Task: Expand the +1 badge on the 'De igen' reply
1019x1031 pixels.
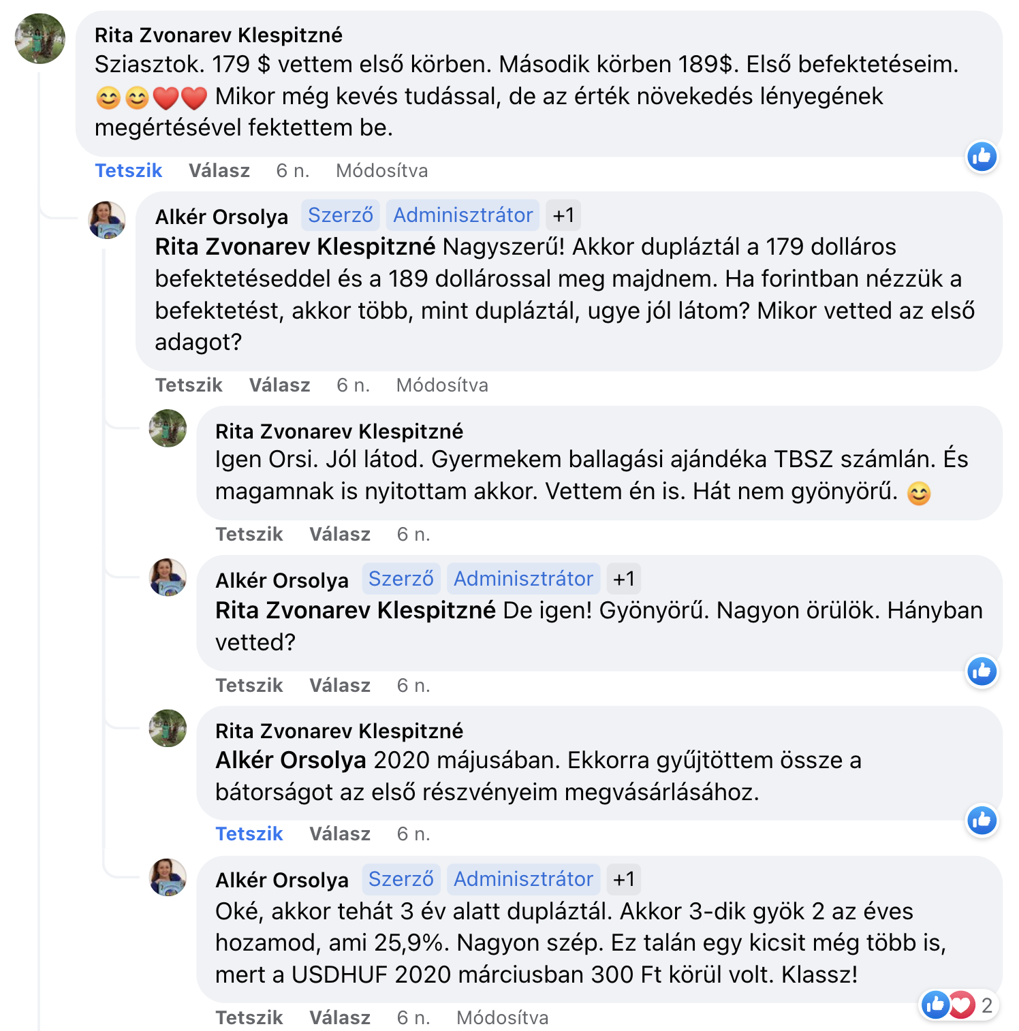Action: [x=623, y=579]
